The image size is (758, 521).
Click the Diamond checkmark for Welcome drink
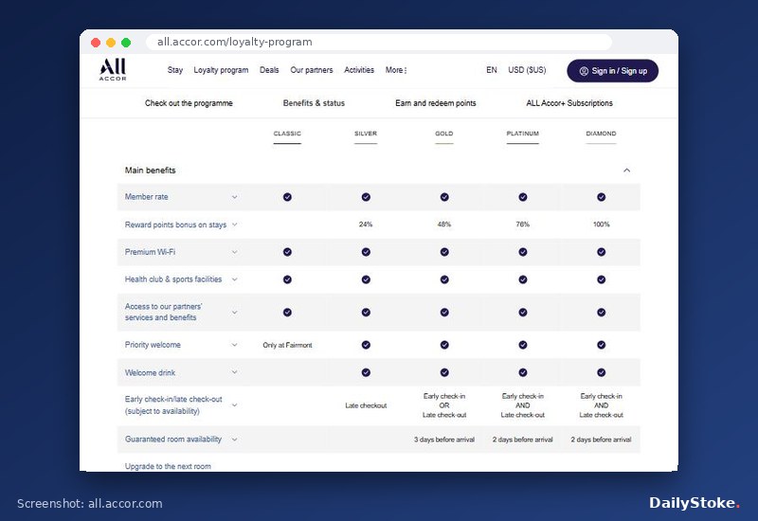(601, 372)
